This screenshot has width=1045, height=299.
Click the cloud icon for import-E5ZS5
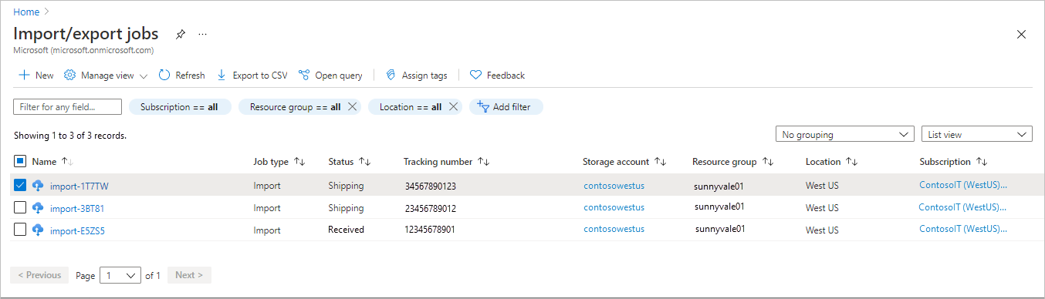pyautogui.click(x=38, y=230)
